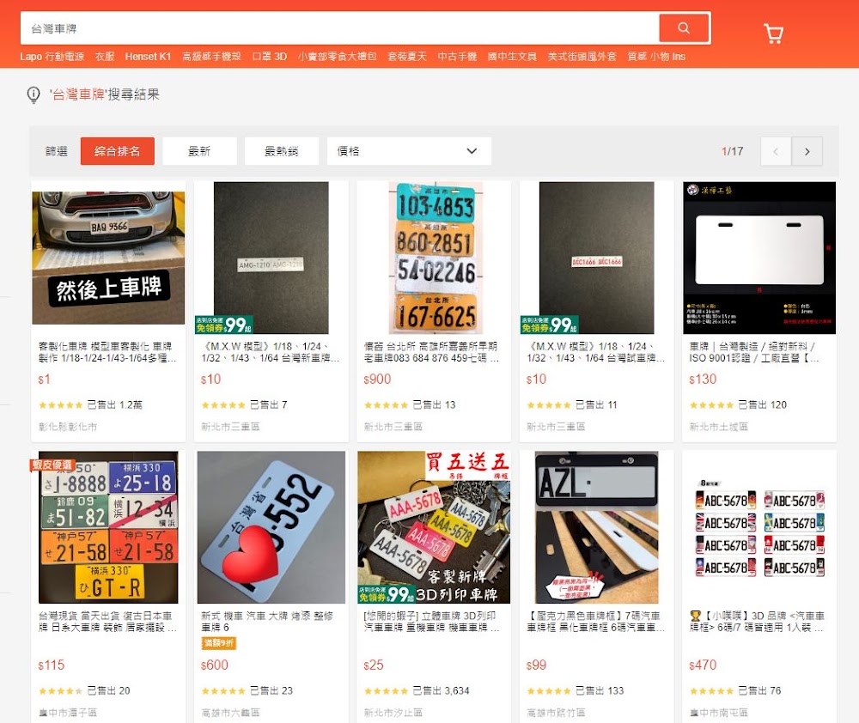This screenshot has width=859, height=723.
Task: Click the orange search magnifier button
Action: click(x=684, y=28)
